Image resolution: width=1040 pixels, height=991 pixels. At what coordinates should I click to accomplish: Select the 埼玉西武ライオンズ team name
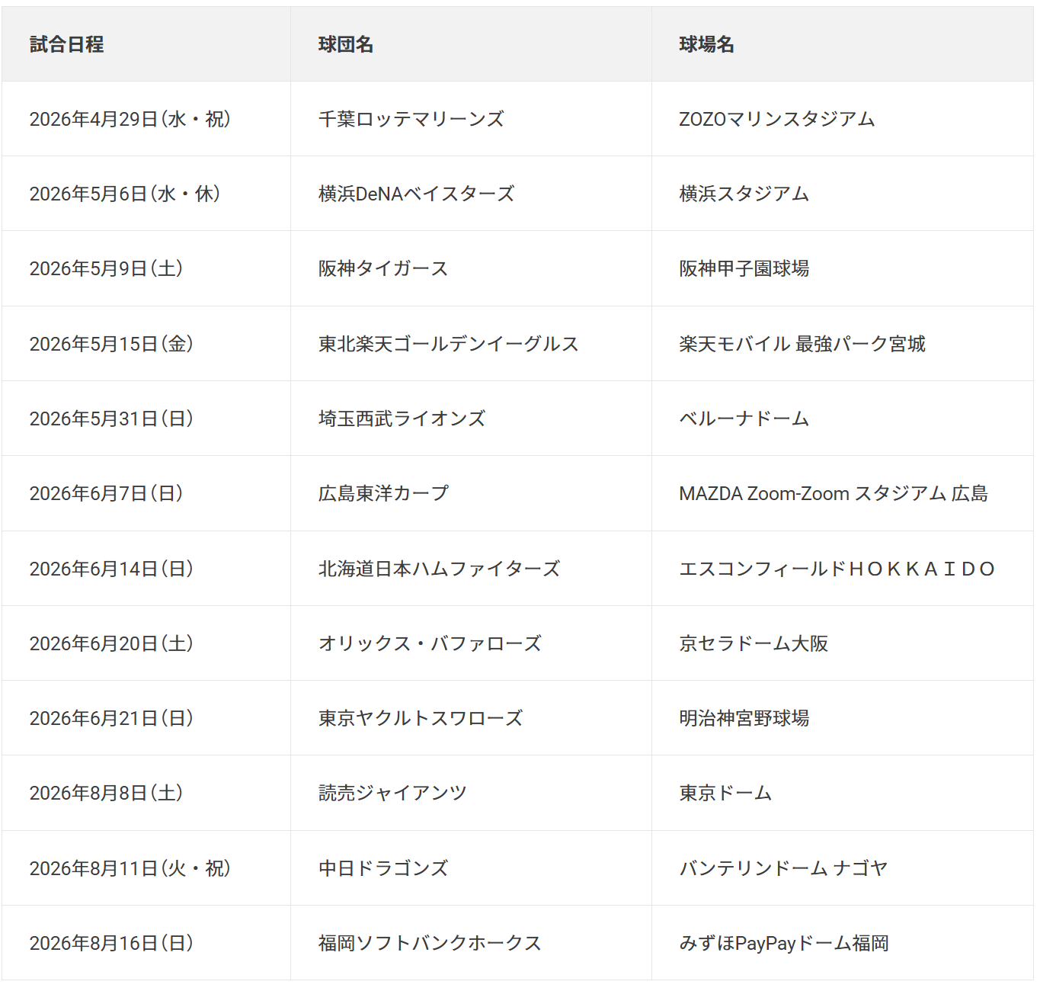point(402,419)
